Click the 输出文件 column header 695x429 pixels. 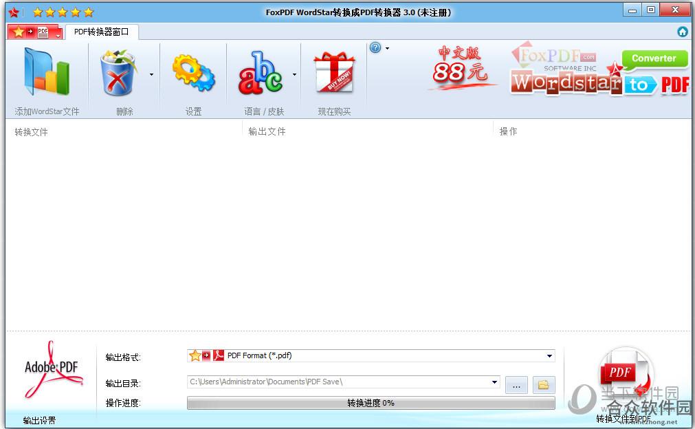click(x=267, y=131)
